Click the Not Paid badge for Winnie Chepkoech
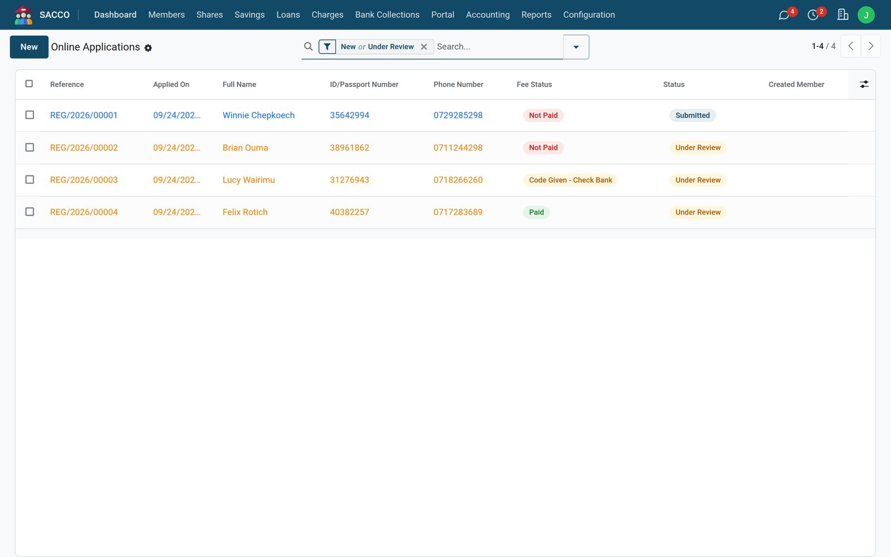 pos(543,115)
